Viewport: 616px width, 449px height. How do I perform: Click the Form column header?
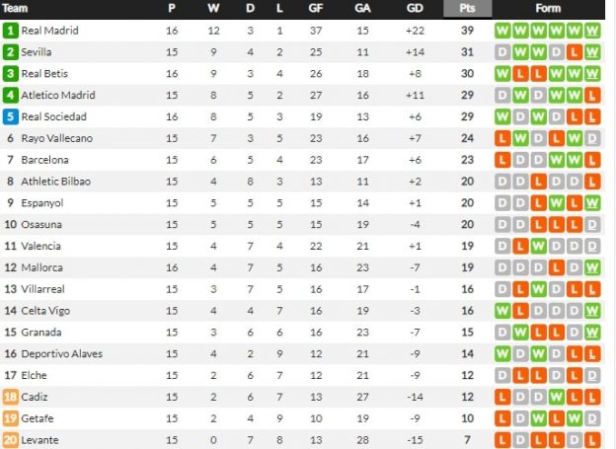[548, 8]
